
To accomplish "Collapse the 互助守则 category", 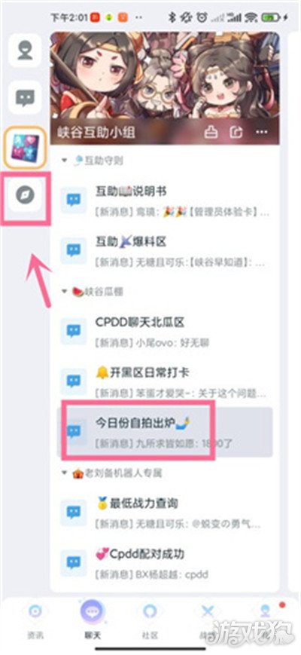I will click(x=64, y=161).
